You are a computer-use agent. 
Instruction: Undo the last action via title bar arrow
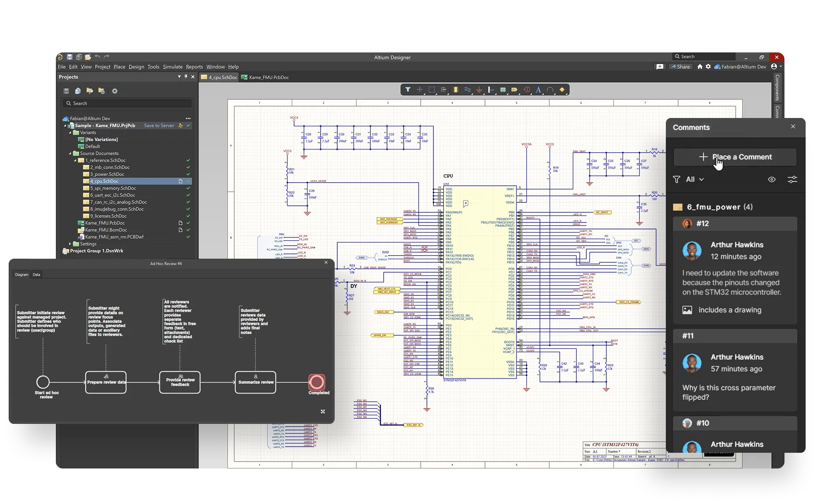(x=97, y=57)
